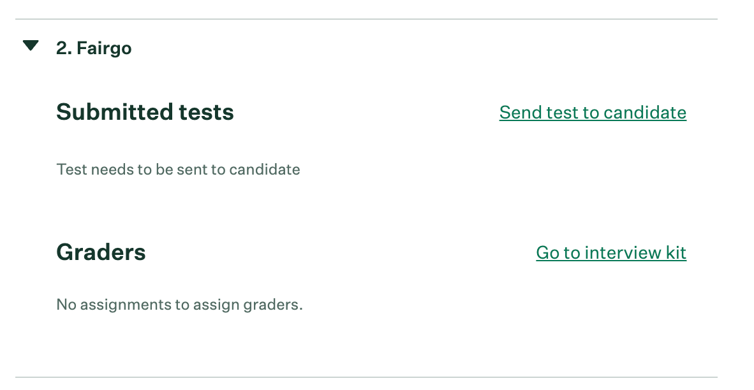This screenshot has height=390, width=754.
Task: Toggle the Fairgo stage open or closed
Action: 31,46
